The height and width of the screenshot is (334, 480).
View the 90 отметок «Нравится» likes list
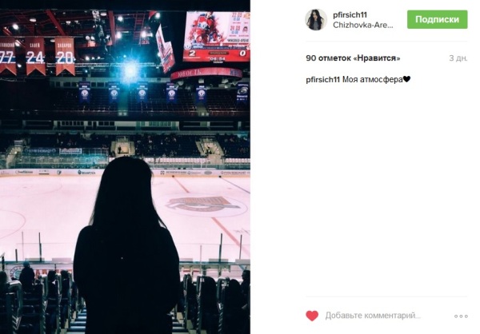tap(353, 58)
